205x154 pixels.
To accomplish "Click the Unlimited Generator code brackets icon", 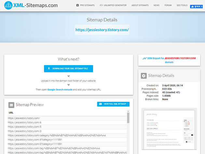I will (101, 5).
